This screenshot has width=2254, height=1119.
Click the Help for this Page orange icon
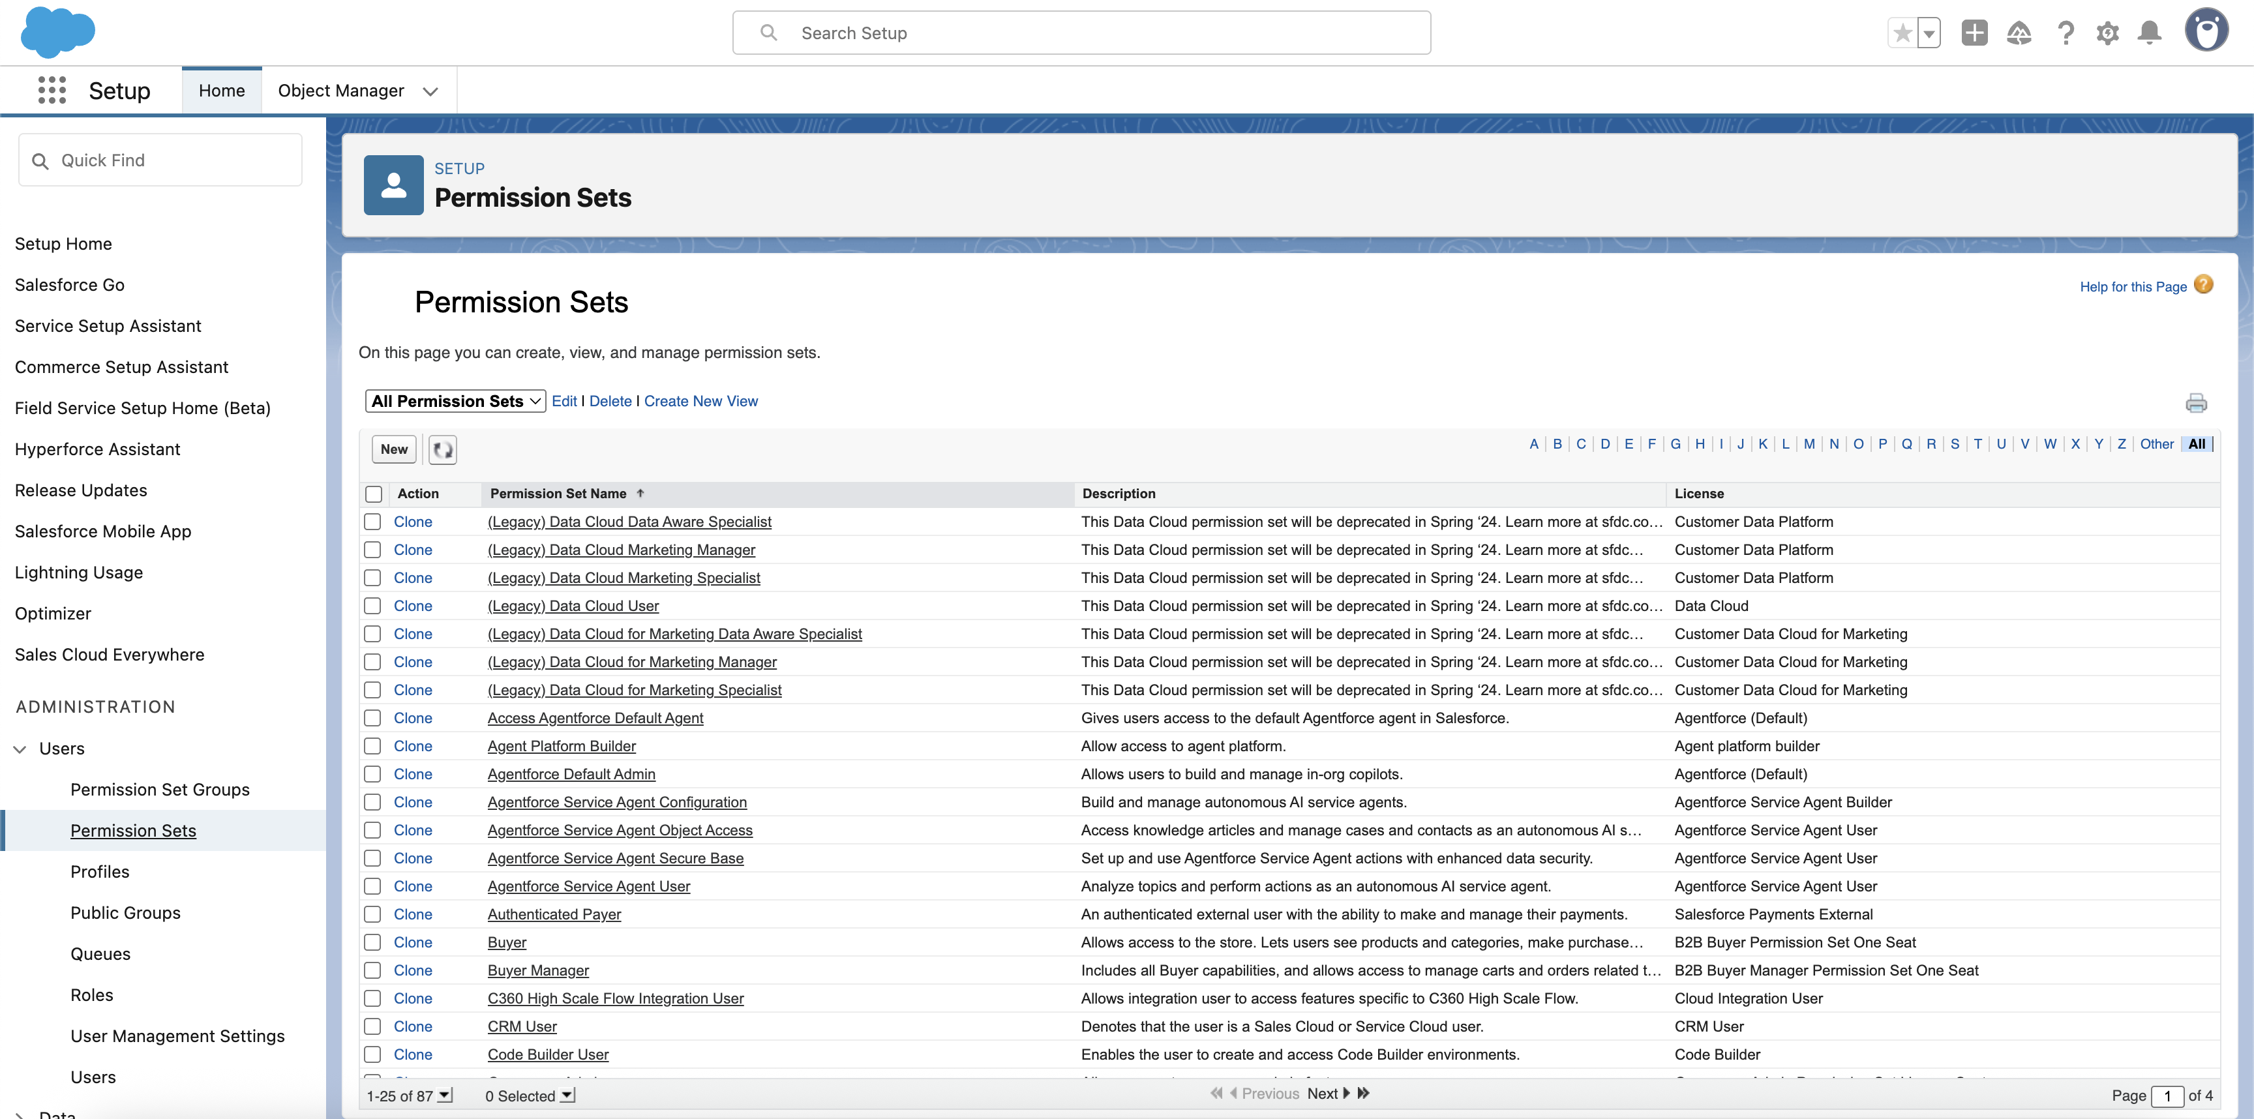(2204, 285)
